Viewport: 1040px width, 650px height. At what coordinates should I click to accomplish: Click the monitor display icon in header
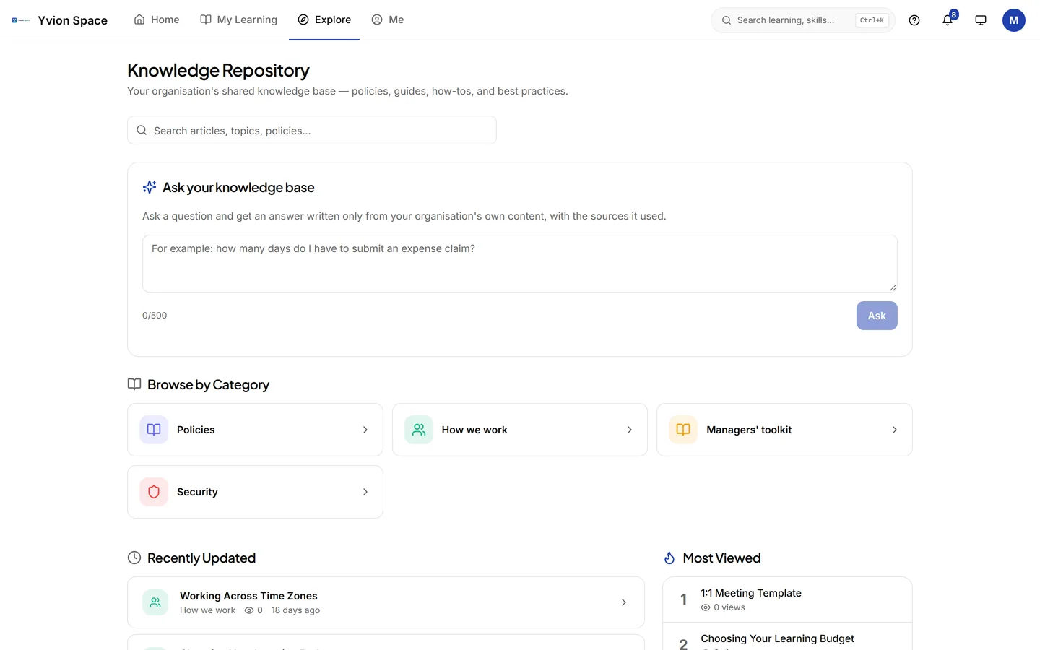[981, 20]
